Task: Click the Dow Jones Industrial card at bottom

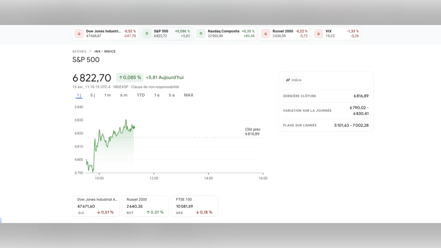Action: (96, 206)
